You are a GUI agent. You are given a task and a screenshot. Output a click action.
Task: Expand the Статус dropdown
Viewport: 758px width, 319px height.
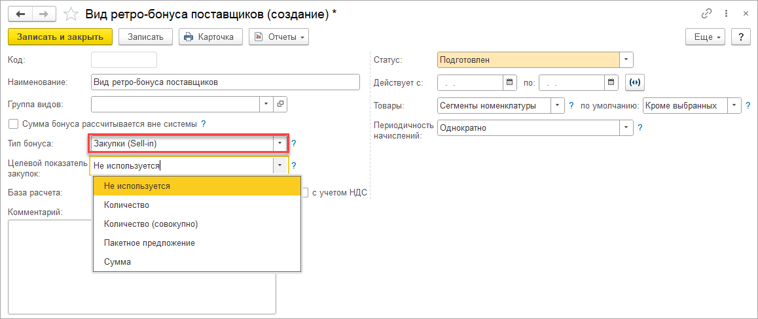pos(626,60)
